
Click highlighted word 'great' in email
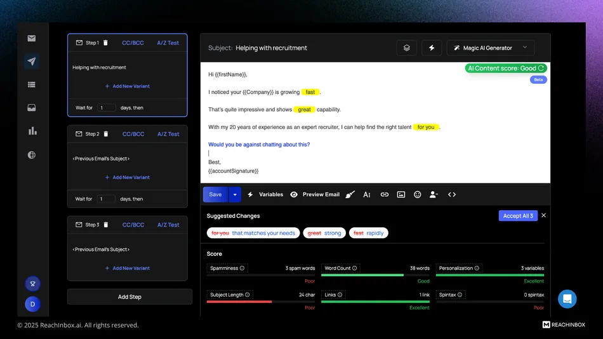(304, 110)
